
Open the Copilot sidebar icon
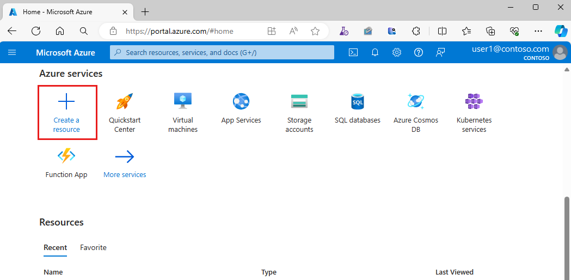561,31
